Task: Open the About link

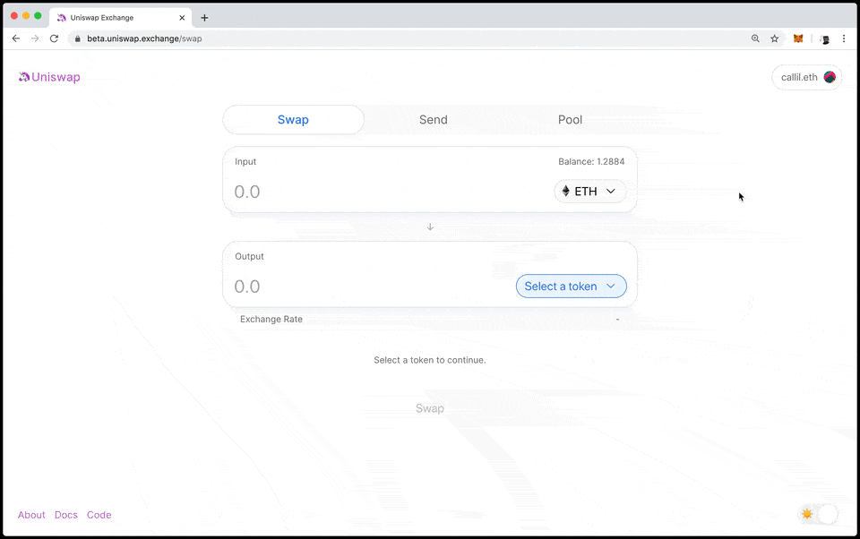Action: (x=31, y=515)
